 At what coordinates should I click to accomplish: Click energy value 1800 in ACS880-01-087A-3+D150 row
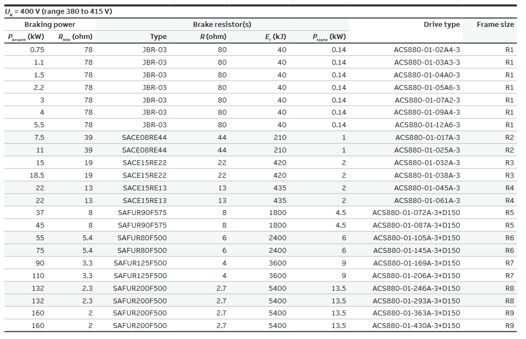coord(277,225)
